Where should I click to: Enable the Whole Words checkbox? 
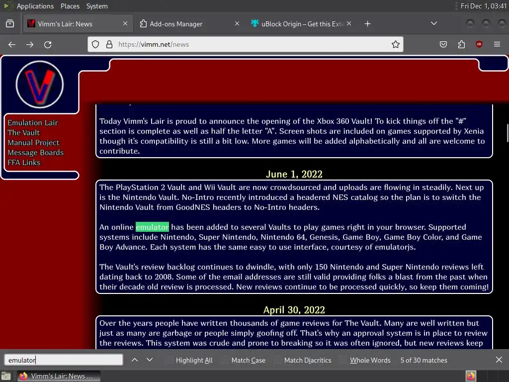(x=343, y=360)
